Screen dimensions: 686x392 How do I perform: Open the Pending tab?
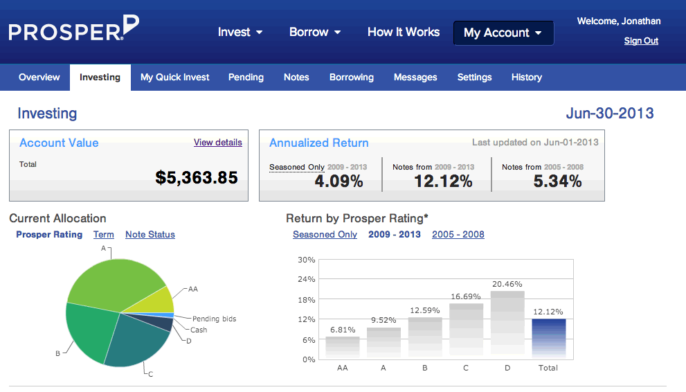[246, 78]
